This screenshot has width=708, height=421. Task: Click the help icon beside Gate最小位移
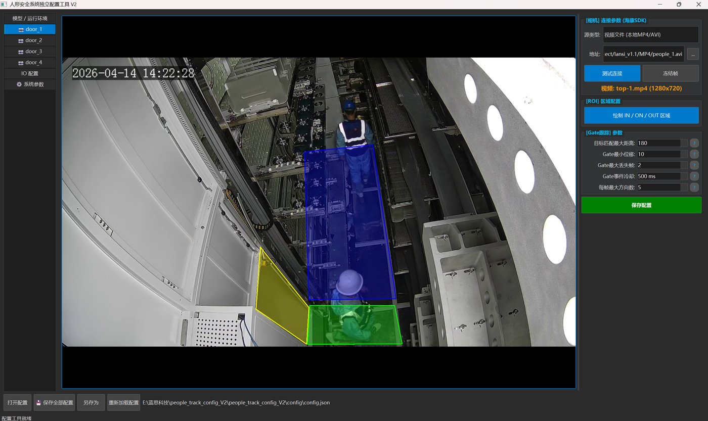click(694, 154)
